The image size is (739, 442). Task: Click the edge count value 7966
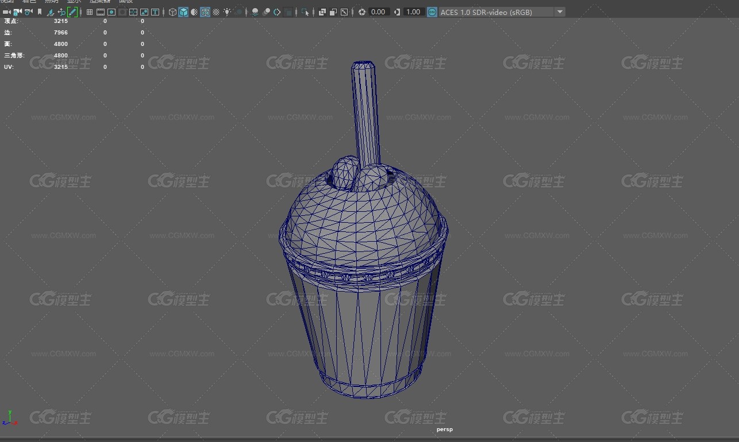pyautogui.click(x=61, y=32)
